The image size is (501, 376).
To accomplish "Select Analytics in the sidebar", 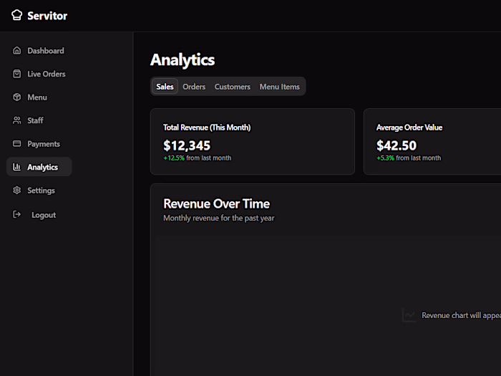I will coord(39,167).
